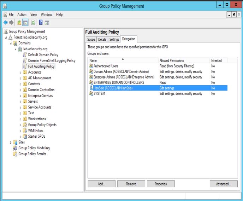Open Advanced... security settings
The height and width of the screenshot is (201, 243).
coord(224,184)
